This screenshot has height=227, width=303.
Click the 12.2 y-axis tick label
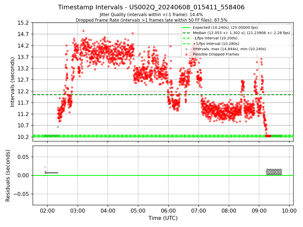coord(24,91)
